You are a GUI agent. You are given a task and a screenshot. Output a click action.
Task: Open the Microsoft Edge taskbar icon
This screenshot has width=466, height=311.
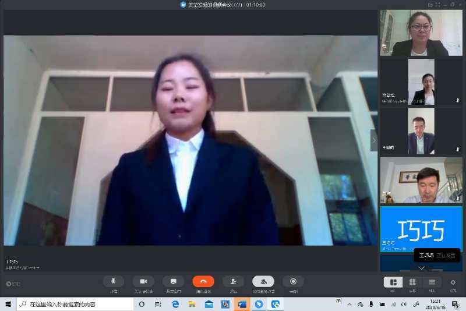tap(175, 304)
